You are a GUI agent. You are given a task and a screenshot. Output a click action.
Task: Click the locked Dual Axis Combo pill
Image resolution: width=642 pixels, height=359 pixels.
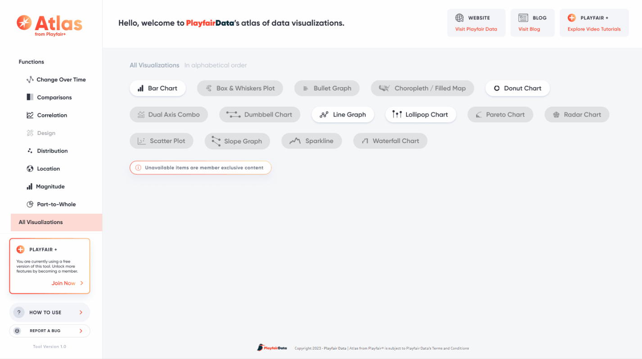[169, 115]
